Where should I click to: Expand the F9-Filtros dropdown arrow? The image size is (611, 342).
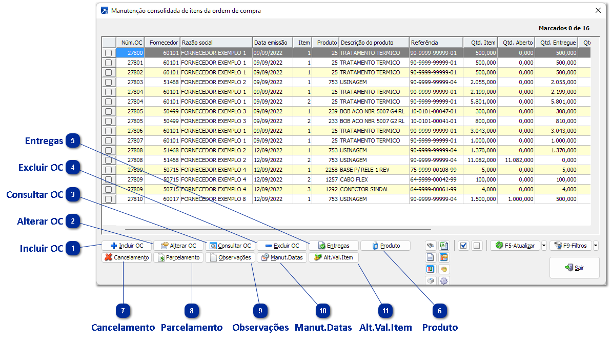tap(596, 246)
